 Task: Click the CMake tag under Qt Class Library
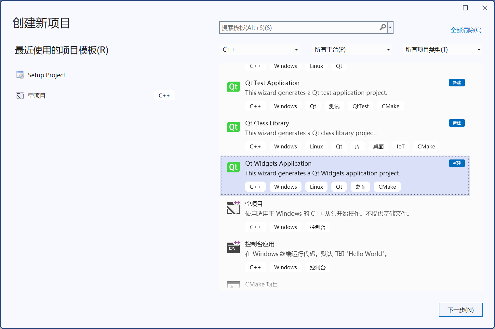(x=426, y=146)
